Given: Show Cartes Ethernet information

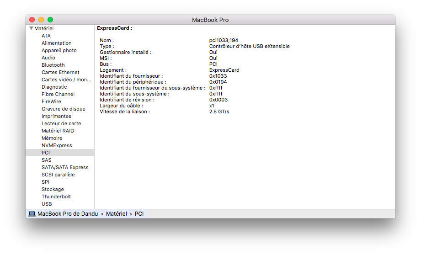Looking at the screenshot, I should click(60, 72).
